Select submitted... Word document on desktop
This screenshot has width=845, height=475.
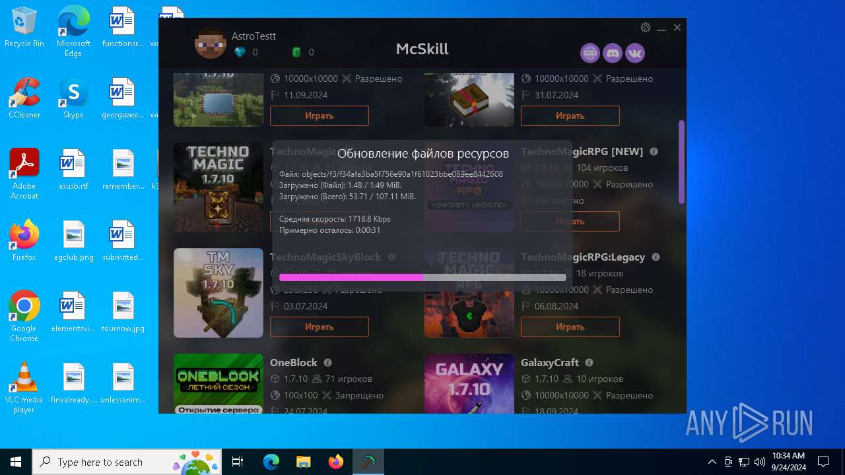pos(123,241)
